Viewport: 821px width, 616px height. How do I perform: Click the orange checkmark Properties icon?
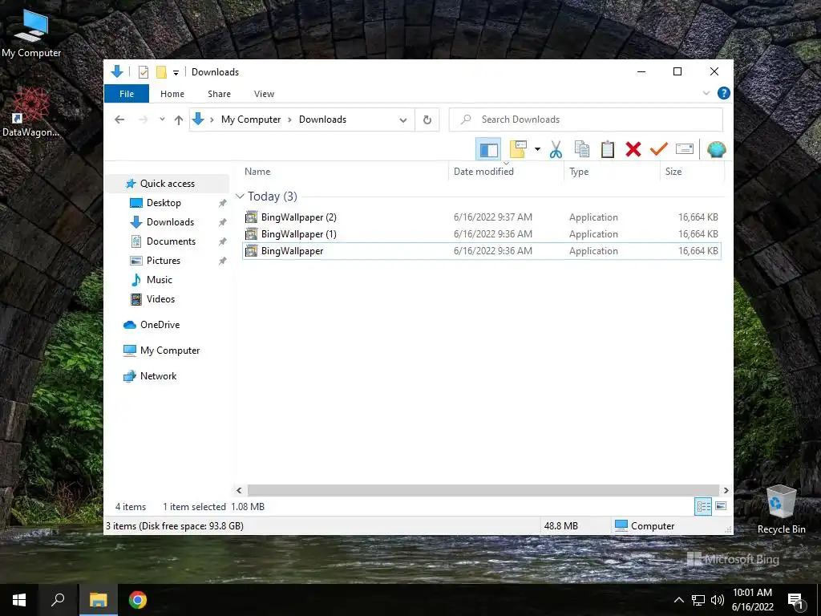(659, 150)
